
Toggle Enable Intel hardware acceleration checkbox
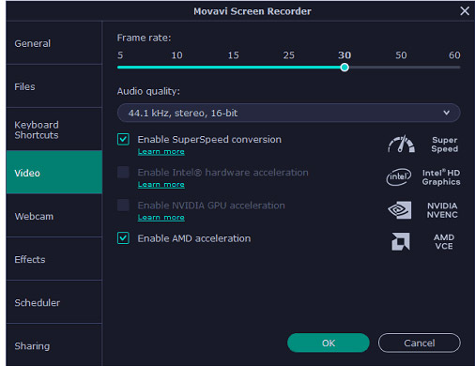pyautogui.click(x=123, y=173)
